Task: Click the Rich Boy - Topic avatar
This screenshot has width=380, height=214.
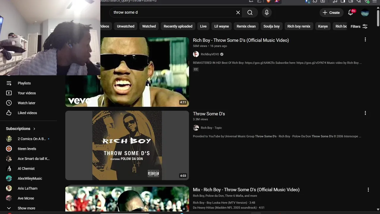Action: [196, 128]
